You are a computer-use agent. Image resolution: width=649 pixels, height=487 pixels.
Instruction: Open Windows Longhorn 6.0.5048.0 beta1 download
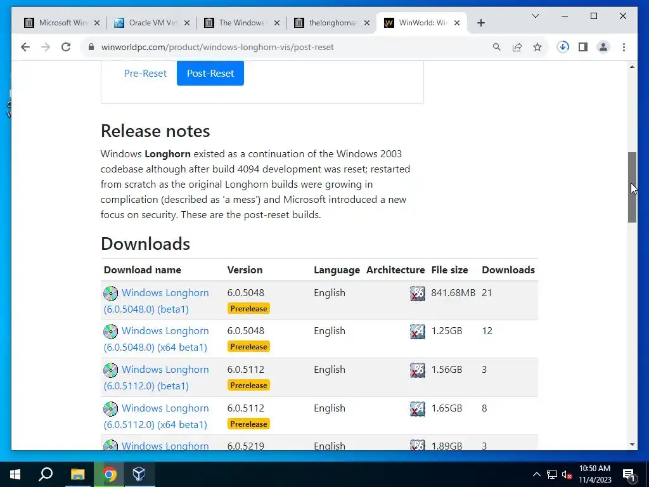pyautogui.click(x=156, y=301)
